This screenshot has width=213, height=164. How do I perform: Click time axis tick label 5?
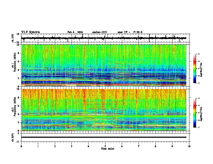(105, 146)
